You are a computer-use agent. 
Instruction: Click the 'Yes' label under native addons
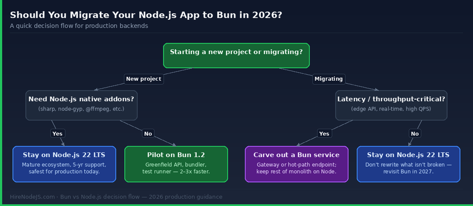pos(57,134)
